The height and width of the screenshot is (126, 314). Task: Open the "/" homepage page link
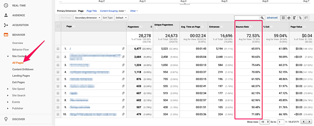coord(70,49)
